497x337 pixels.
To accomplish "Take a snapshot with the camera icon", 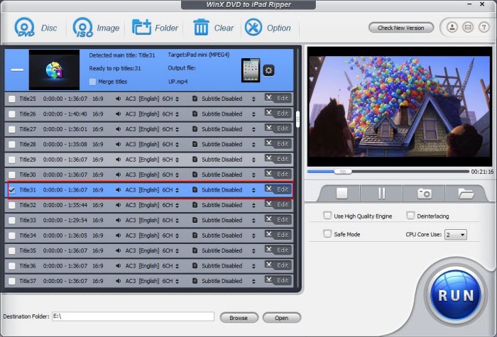I will click(x=424, y=193).
